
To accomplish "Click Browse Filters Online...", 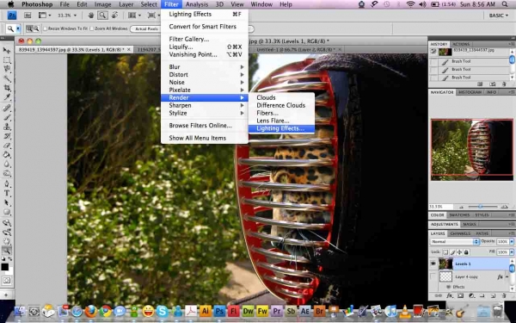I will click(205, 125).
